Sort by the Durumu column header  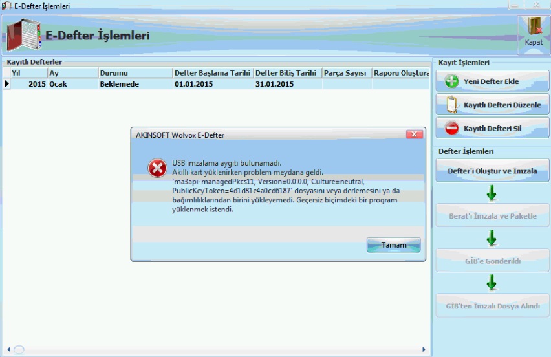[x=136, y=73]
